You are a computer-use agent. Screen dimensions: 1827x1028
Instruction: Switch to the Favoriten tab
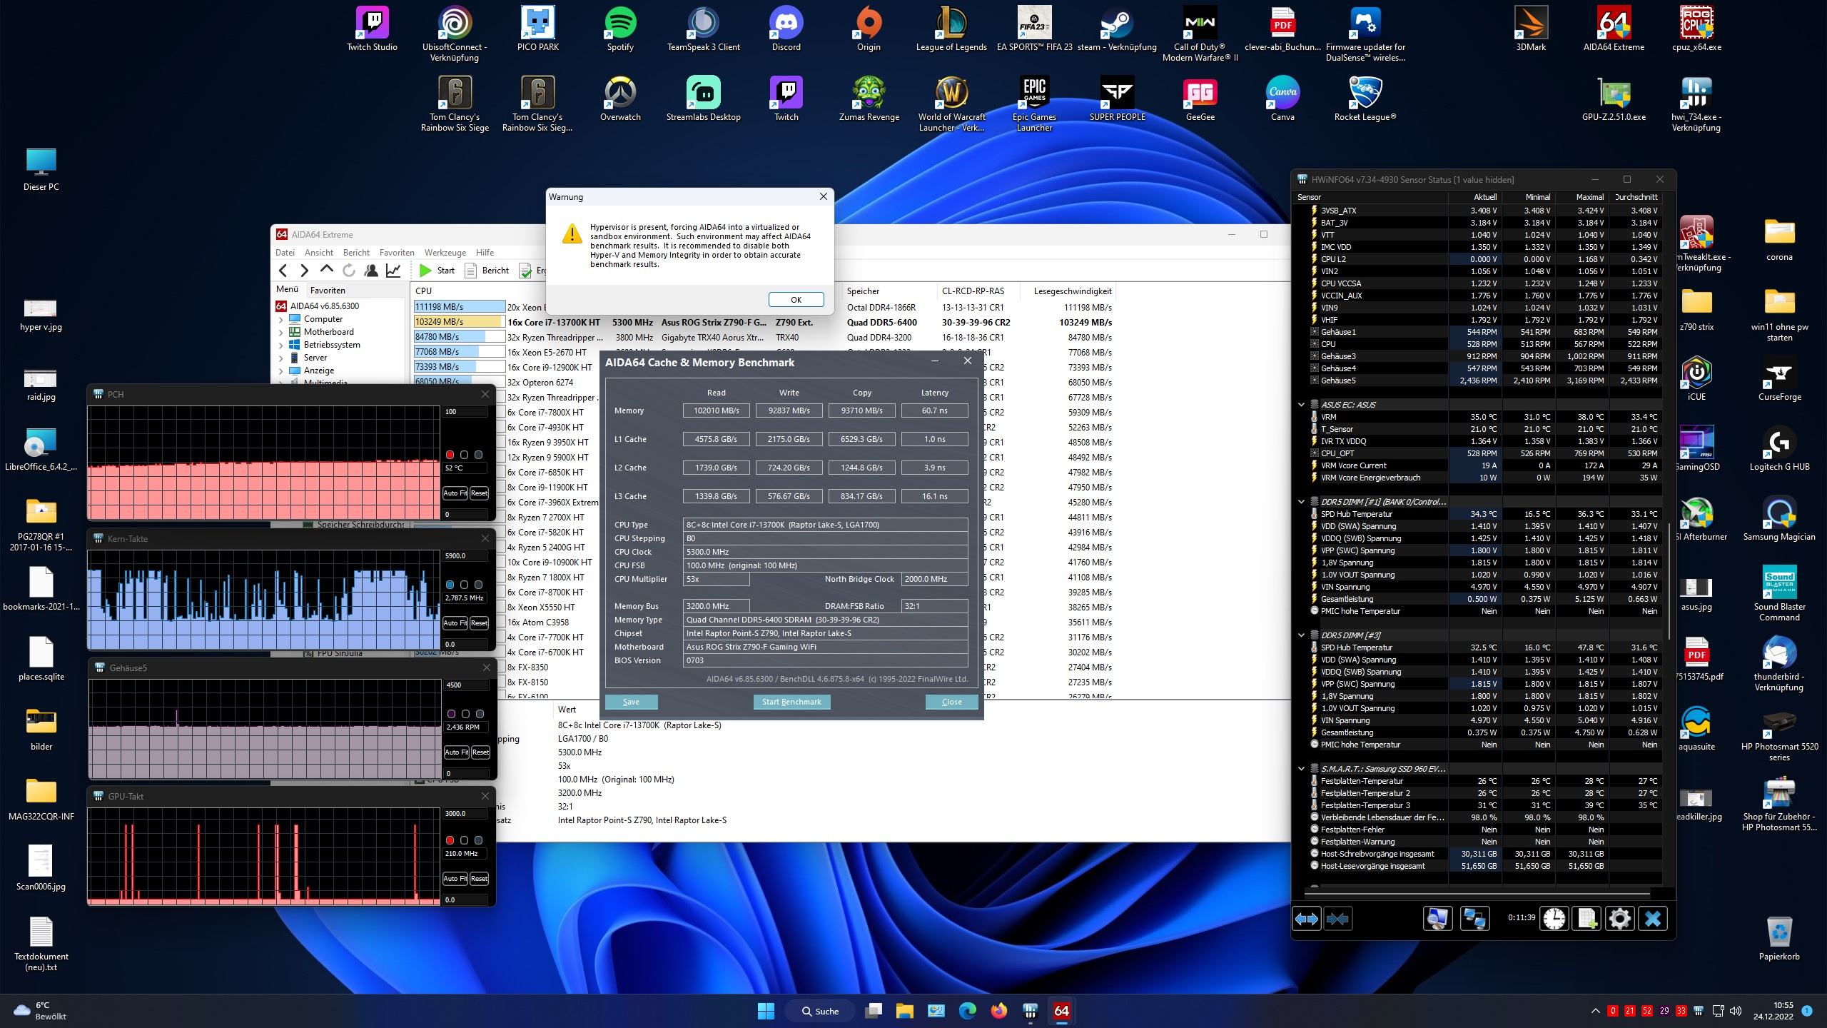coord(328,291)
